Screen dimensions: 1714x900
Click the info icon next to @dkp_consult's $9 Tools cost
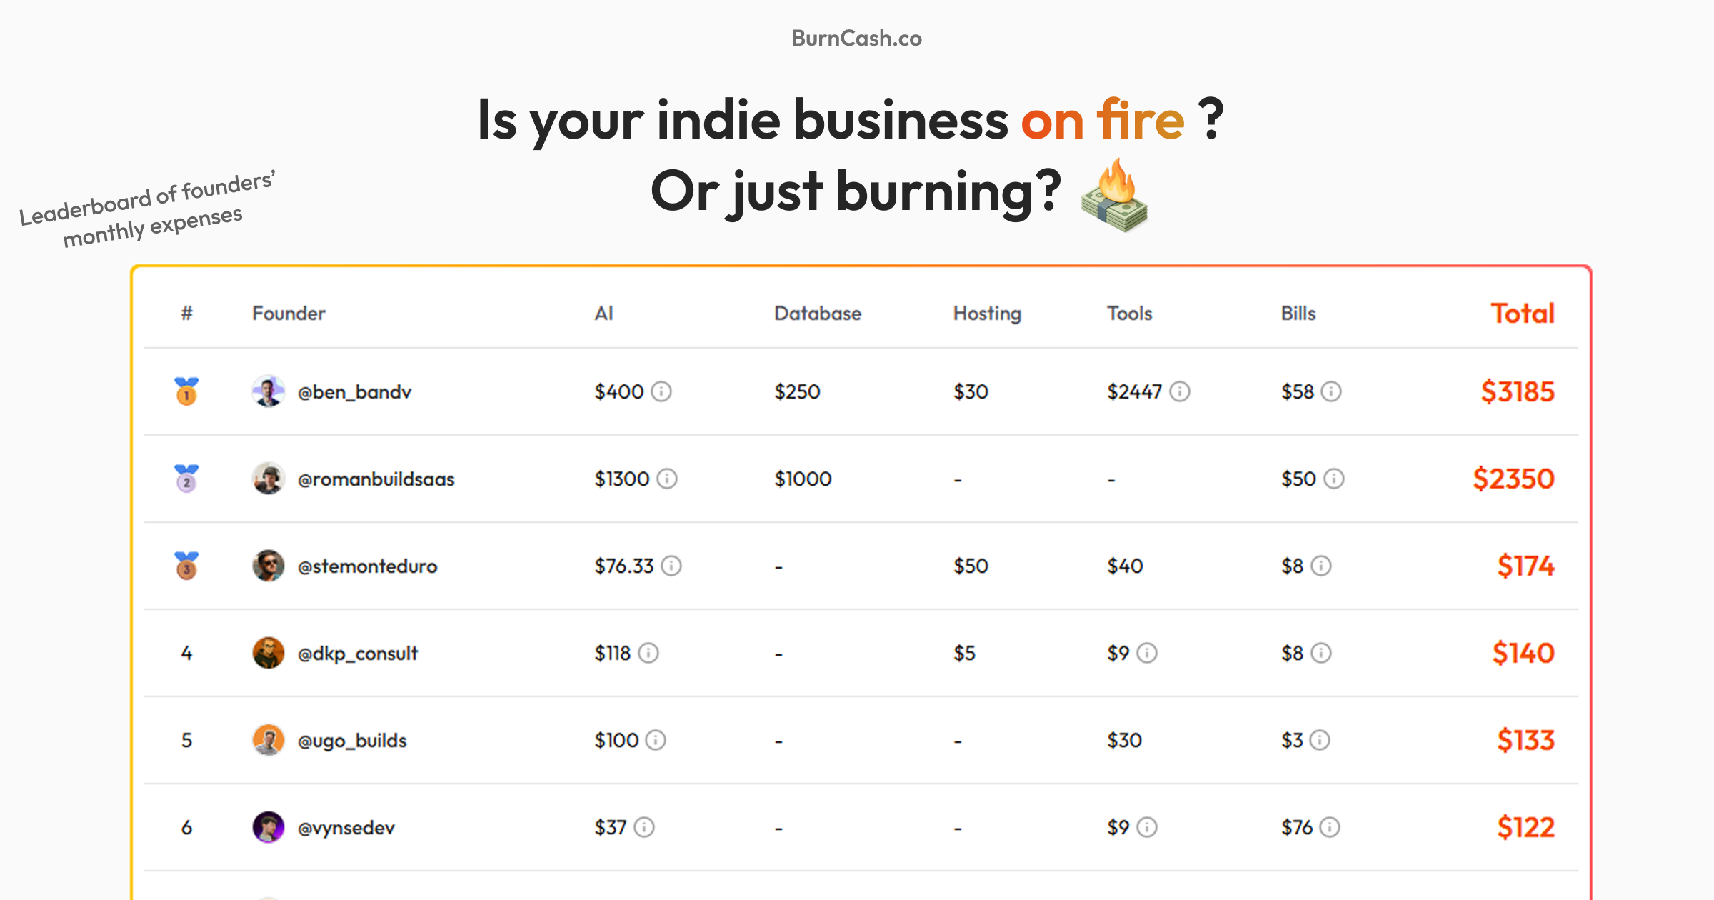[x=1147, y=653]
